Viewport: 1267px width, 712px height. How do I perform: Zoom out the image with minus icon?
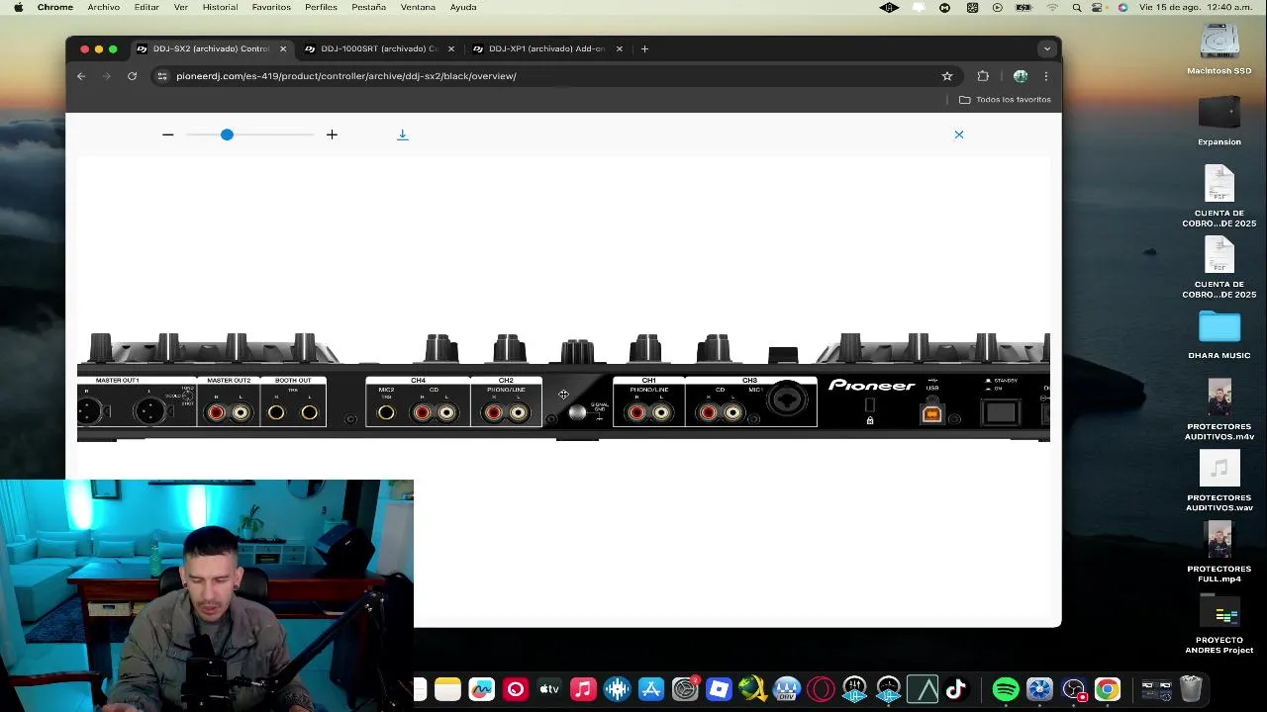(168, 134)
